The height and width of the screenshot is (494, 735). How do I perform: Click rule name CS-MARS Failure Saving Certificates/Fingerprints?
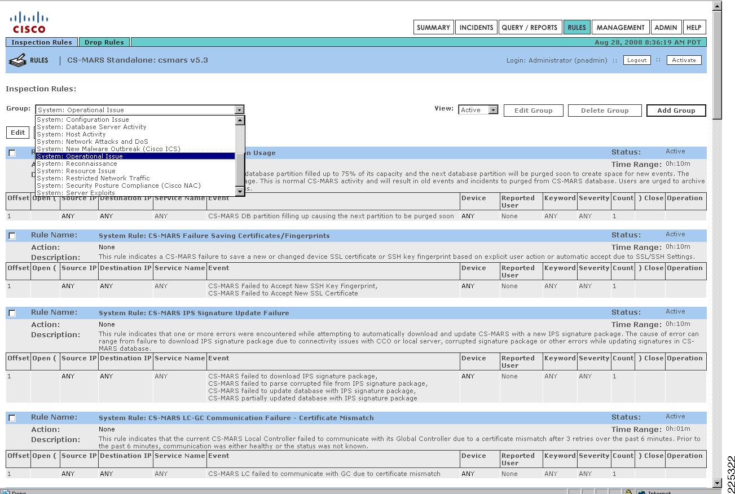click(x=214, y=236)
